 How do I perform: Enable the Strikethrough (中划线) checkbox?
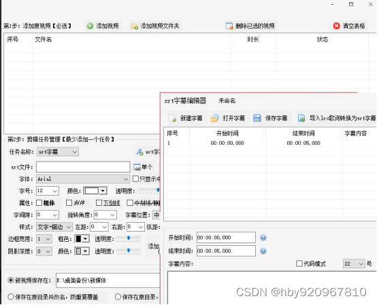[130, 203]
